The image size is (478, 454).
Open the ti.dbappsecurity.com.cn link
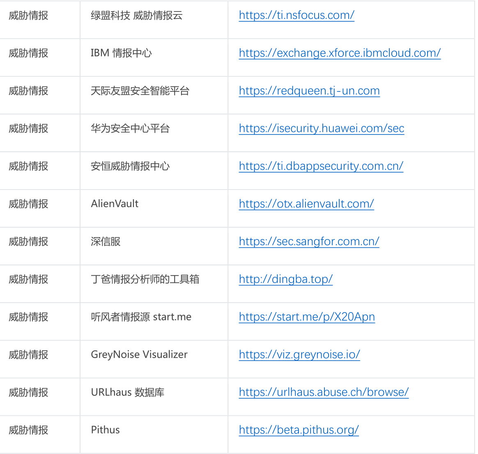321,167
